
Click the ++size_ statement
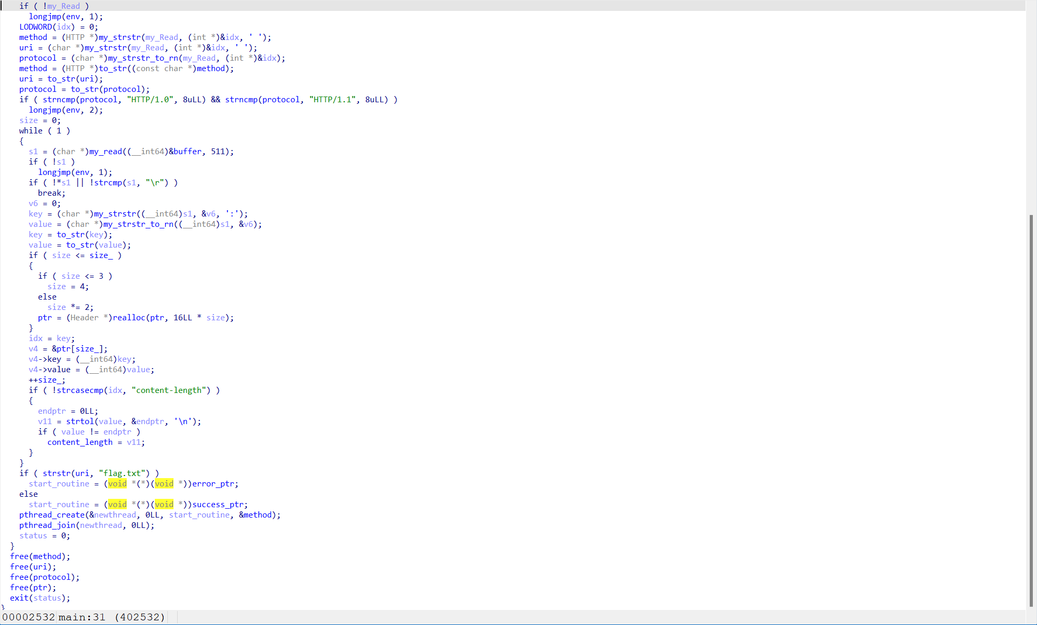click(x=47, y=380)
